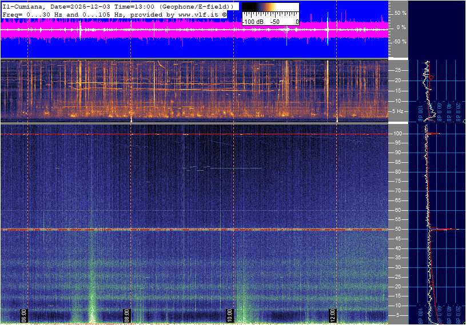
Task: Click red circle marker on geophone spectrum
Action: [x=432, y=77]
